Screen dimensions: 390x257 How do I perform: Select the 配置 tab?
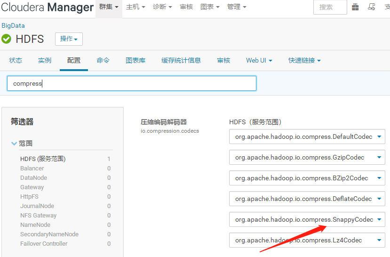74,60
